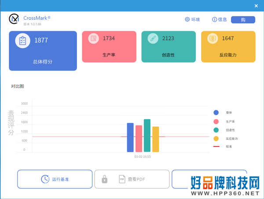Close the CrossMark window

coord(256,6)
